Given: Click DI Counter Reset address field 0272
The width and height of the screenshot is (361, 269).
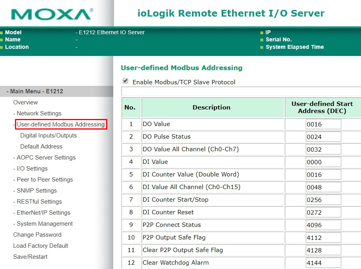Looking at the screenshot, I should pyautogui.click(x=323, y=212).
